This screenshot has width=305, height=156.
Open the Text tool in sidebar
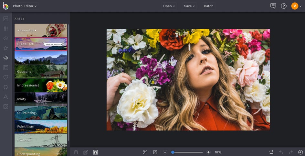[x=5, y=97]
